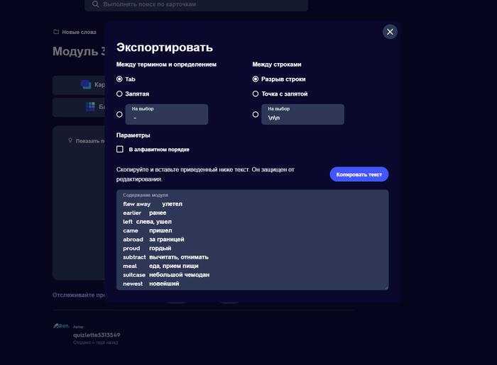
Task: Click inside the module content text area
Action: pyautogui.click(x=252, y=241)
